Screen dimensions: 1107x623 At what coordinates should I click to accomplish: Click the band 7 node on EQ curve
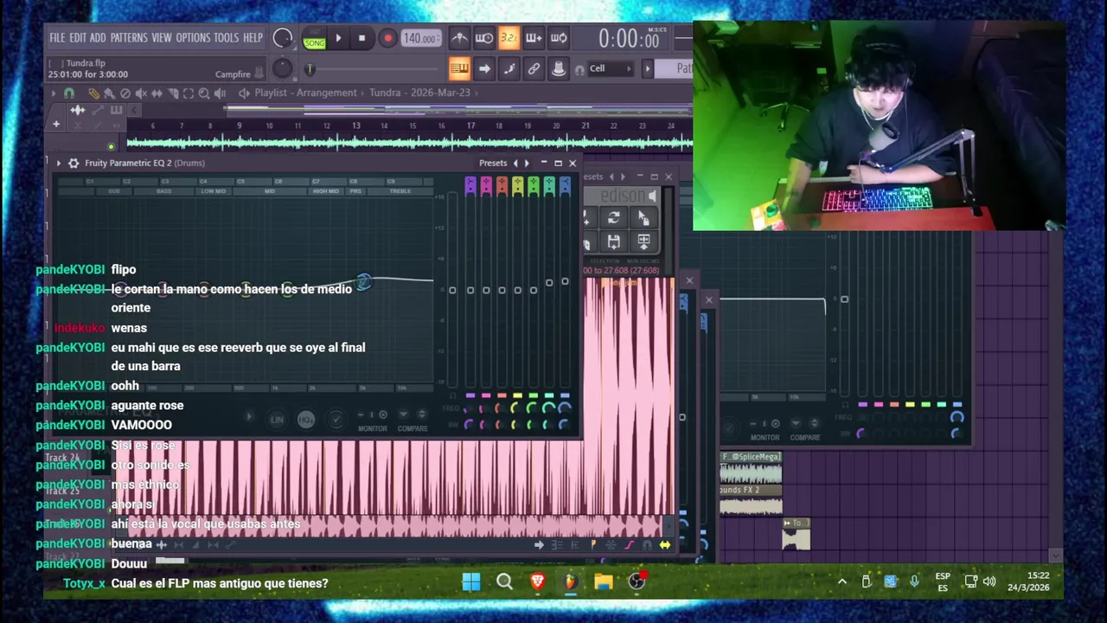coord(363,282)
